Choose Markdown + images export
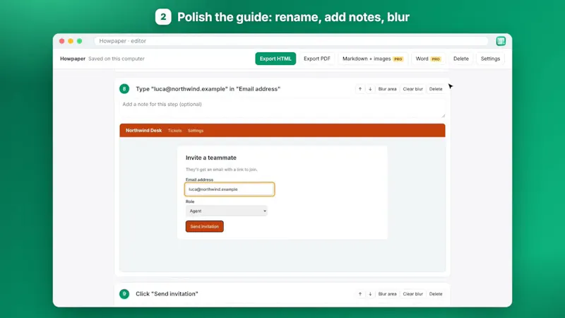This screenshot has width=565, height=318. (373, 59)
